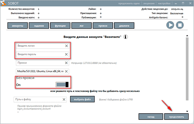Switch to the задания tab
The height and width of the screenshot is (124, 194).
click(x=39, y=26)
